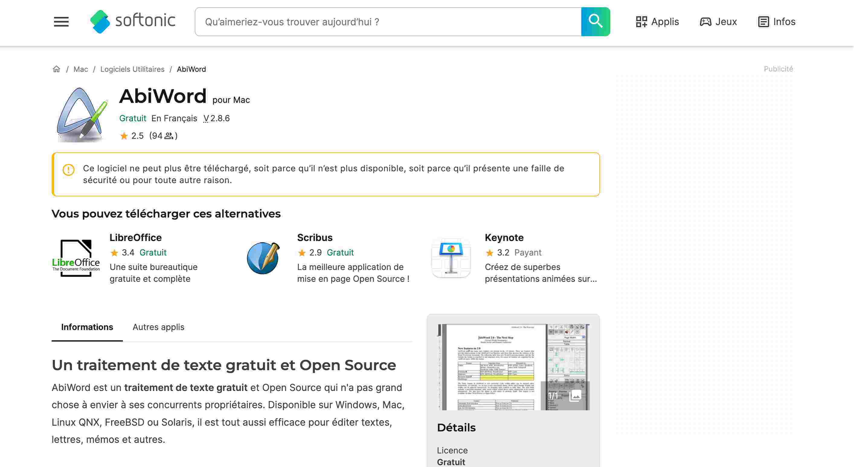This screenshot has height=467, width=854.
Task: Open the LibreOffice title link
Action: (136, 237)
